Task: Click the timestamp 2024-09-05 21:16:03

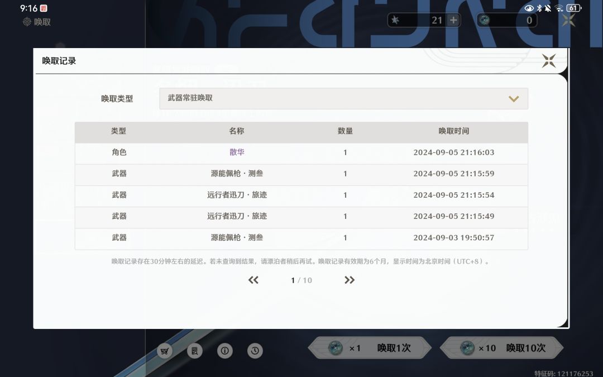Action: pyautogui.click(x=454, y=152)
